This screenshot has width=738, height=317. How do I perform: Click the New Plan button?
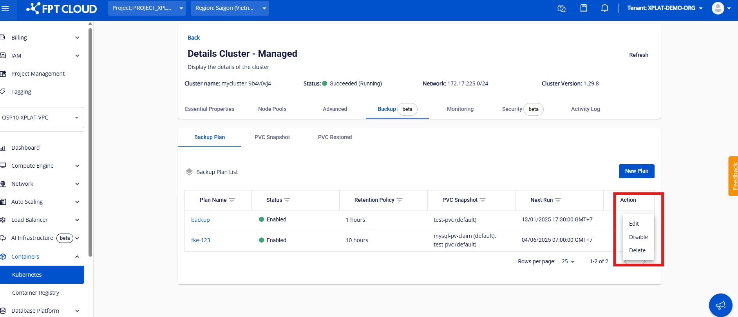636,171
